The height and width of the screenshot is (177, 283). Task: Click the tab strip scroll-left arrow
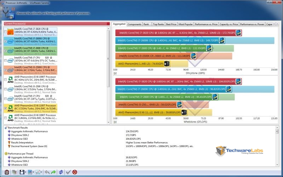pos(274,24)
